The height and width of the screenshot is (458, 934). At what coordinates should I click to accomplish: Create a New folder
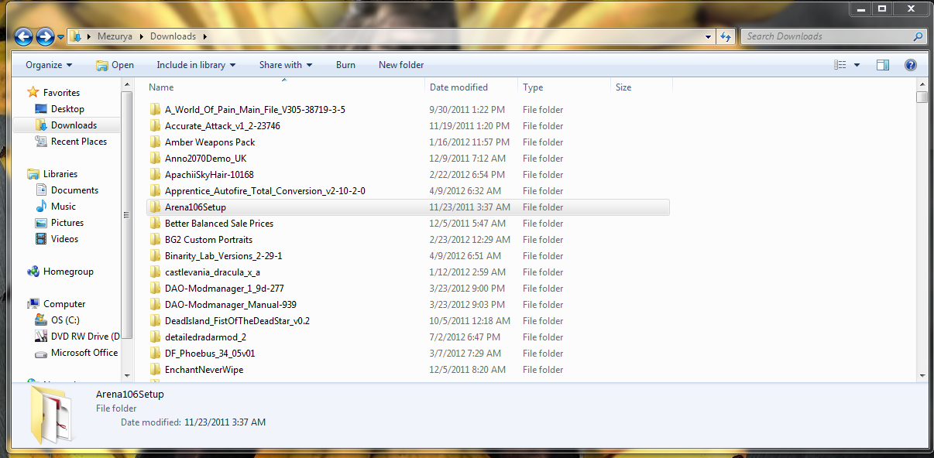click(401, 65)
